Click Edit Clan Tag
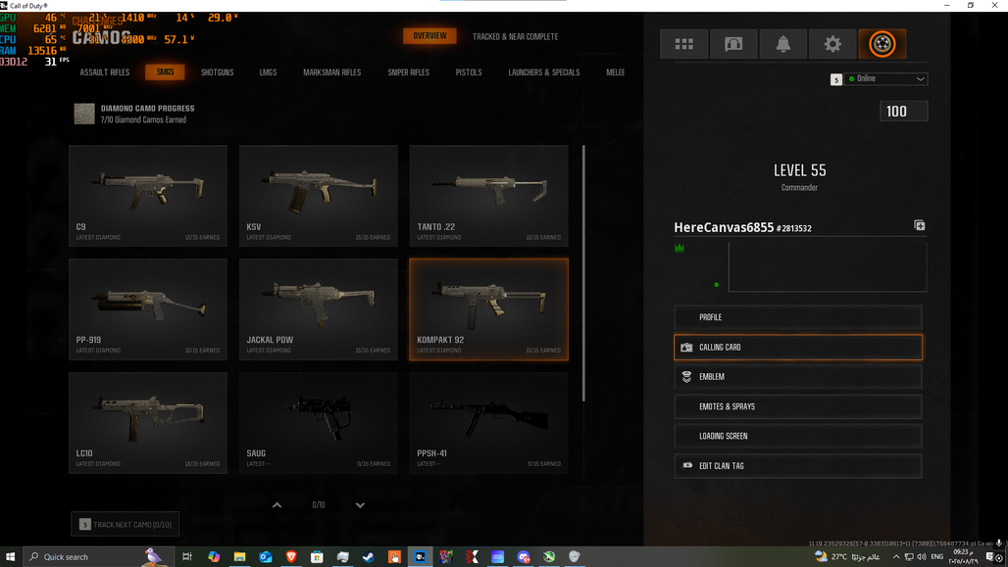The height and width of the screenshot is (567, 1008). [x=798, y=466]
